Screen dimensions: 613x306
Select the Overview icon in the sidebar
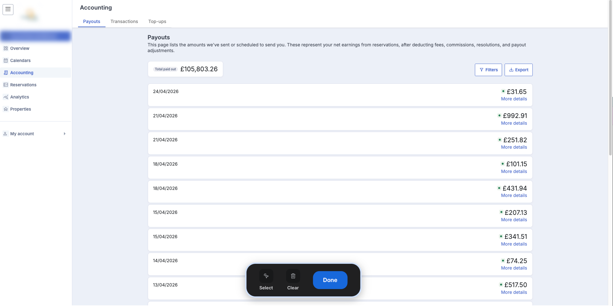click(5, 48)
